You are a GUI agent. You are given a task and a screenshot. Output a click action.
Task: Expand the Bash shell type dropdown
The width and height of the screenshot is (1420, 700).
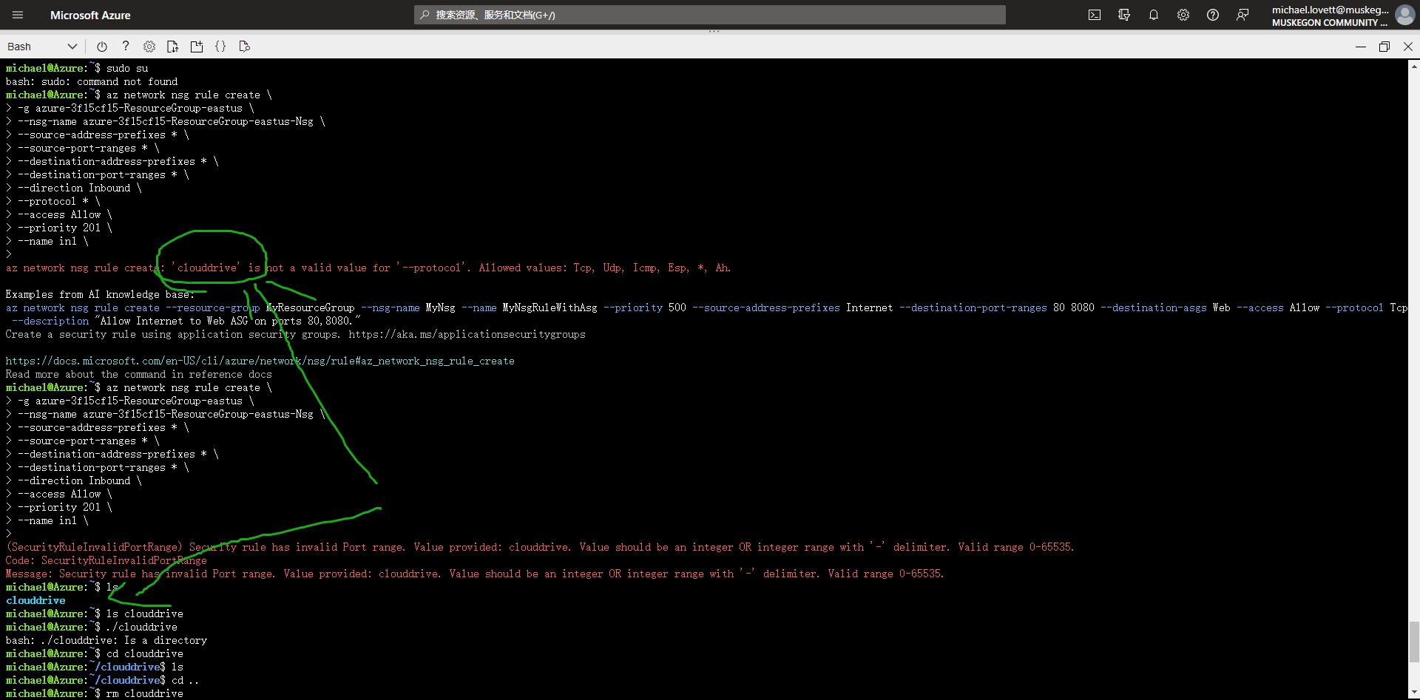pos(42,47)
